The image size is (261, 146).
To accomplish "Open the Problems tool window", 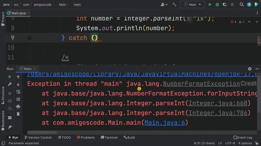I will [x=86, y=137].
